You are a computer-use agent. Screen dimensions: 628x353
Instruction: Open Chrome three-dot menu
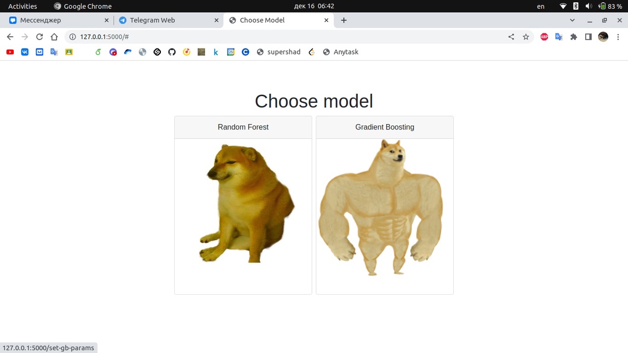point(618,37)
